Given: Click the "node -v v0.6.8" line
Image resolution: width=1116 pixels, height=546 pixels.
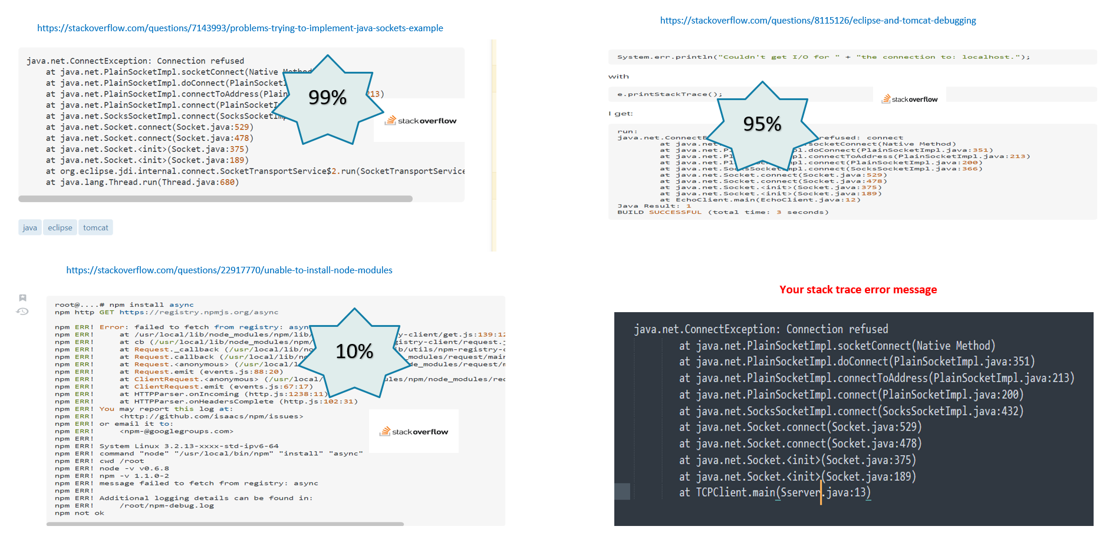Looking at the screenshot, I should coord(112,469).
